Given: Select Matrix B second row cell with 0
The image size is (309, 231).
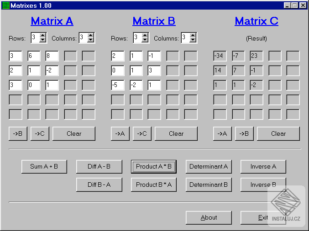Looking at the screenshot, I should point(118,71).
